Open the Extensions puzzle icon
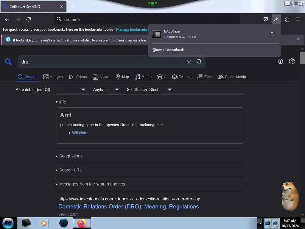This screenshot has height=229, width=305. point(287,19)
